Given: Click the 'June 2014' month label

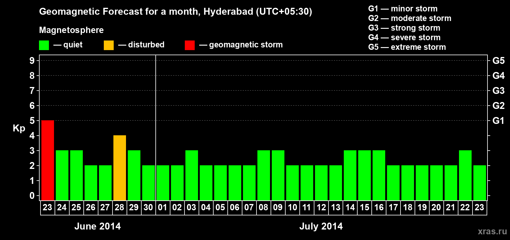Looking at the screenshot, I should click(97, 226).
